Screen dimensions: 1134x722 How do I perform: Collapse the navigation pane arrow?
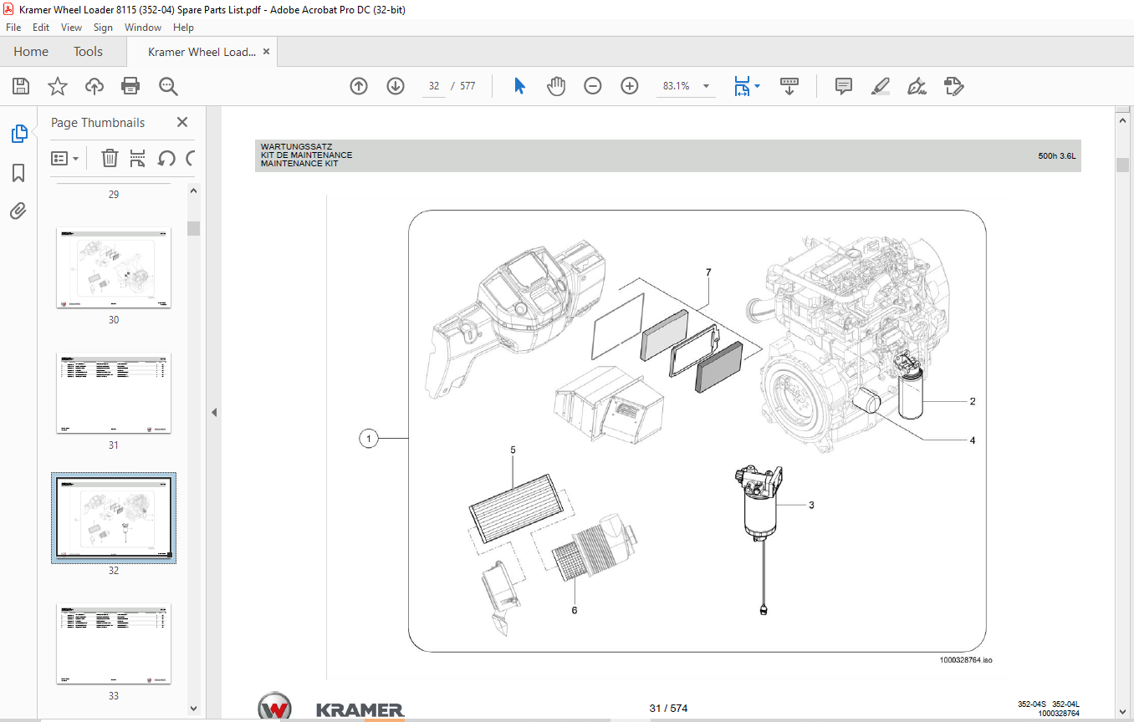(x=213, y=413)
